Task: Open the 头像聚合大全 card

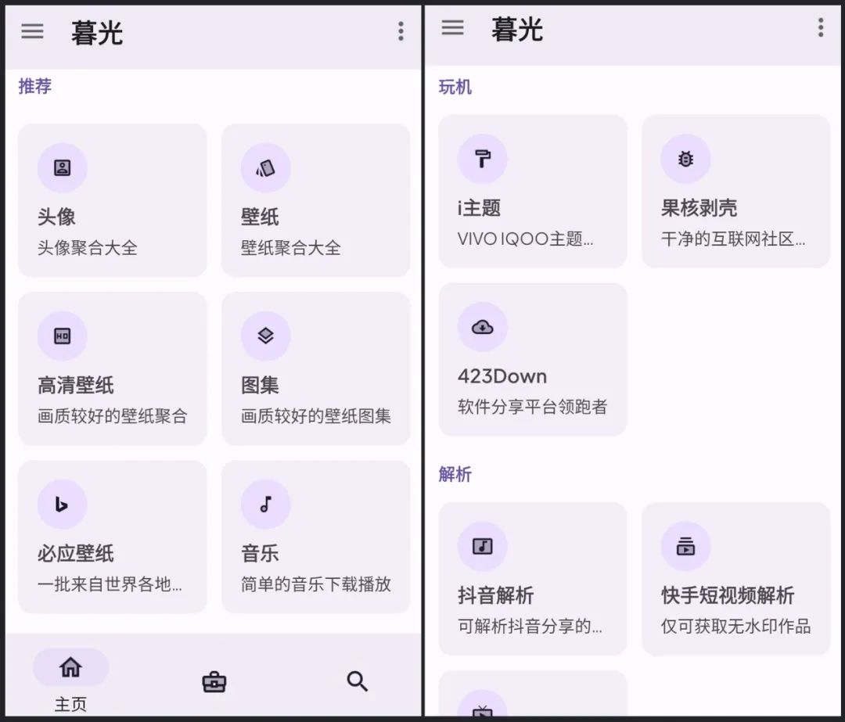Action: tap(113, 200)
